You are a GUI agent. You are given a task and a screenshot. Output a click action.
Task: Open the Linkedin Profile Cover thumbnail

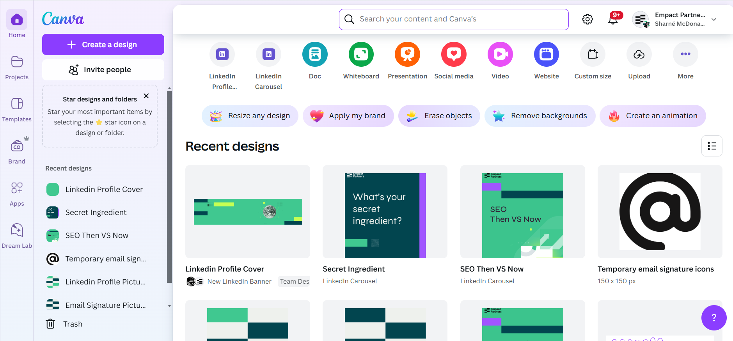pyautogui.click(x=248, y=211)
